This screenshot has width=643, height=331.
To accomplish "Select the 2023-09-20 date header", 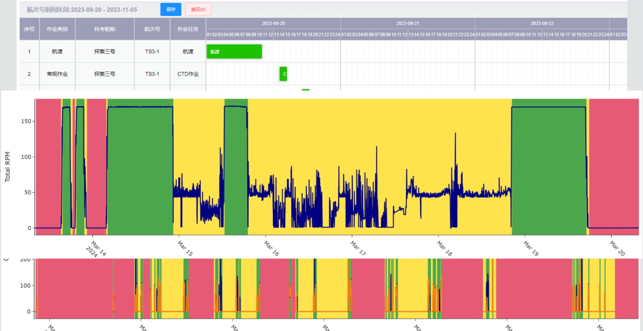I will [273, 23].
